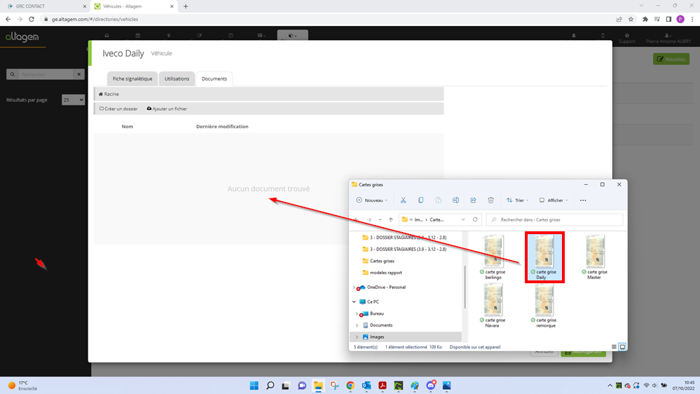Switch to large thumbnails view icon

[x=622, y=346]
